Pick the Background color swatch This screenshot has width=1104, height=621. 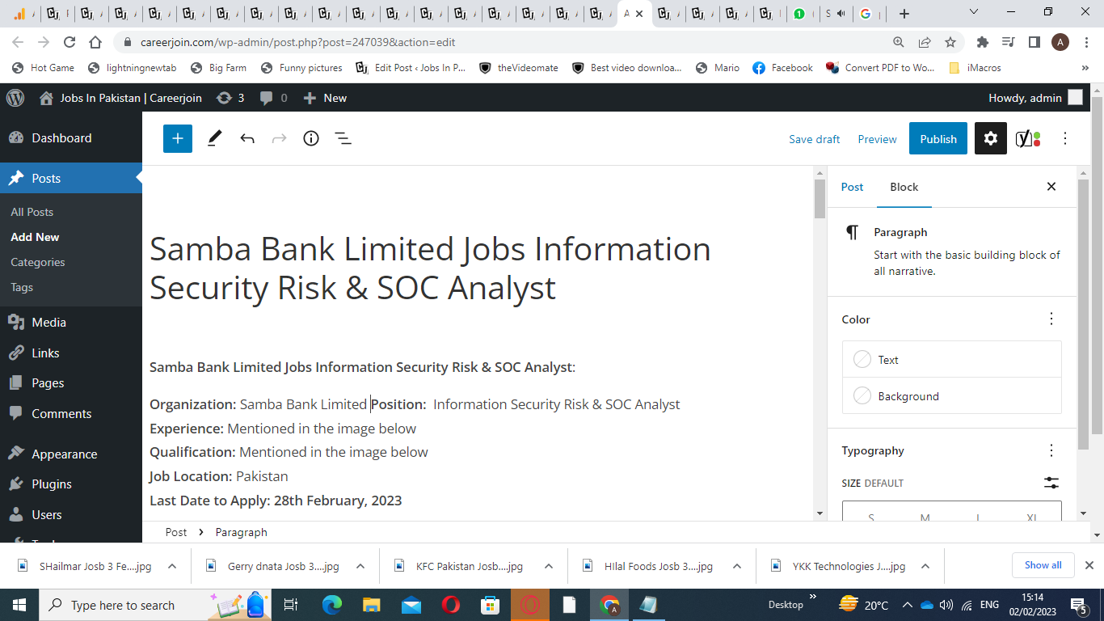pos(863,395)
